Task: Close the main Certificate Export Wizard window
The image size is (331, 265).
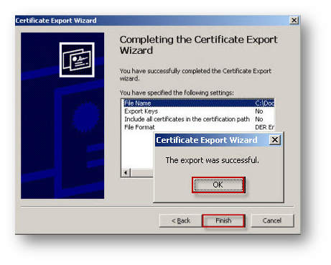Action: point(294,20)
